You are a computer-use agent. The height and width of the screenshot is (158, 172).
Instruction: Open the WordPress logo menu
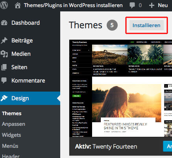tap(4, 5)
